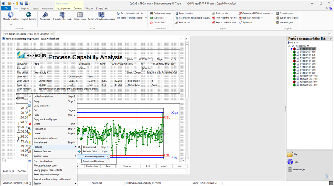The image size is (334, 186).
Task: Switch to the Graphics ribbon tab
Action: (25, 8)
